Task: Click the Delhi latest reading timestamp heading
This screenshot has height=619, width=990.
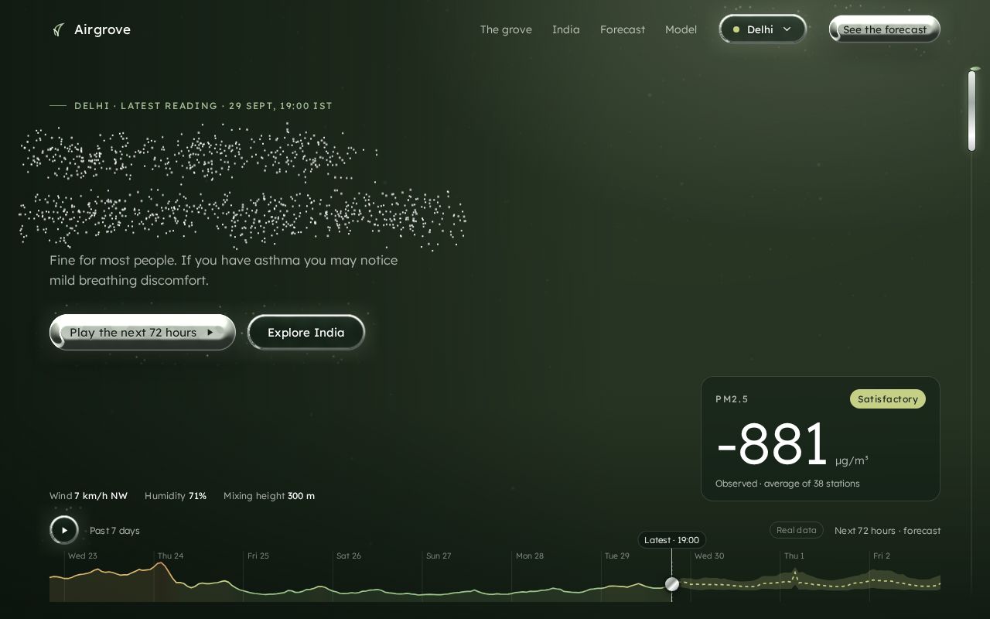Action: click(x=203, y=106)
